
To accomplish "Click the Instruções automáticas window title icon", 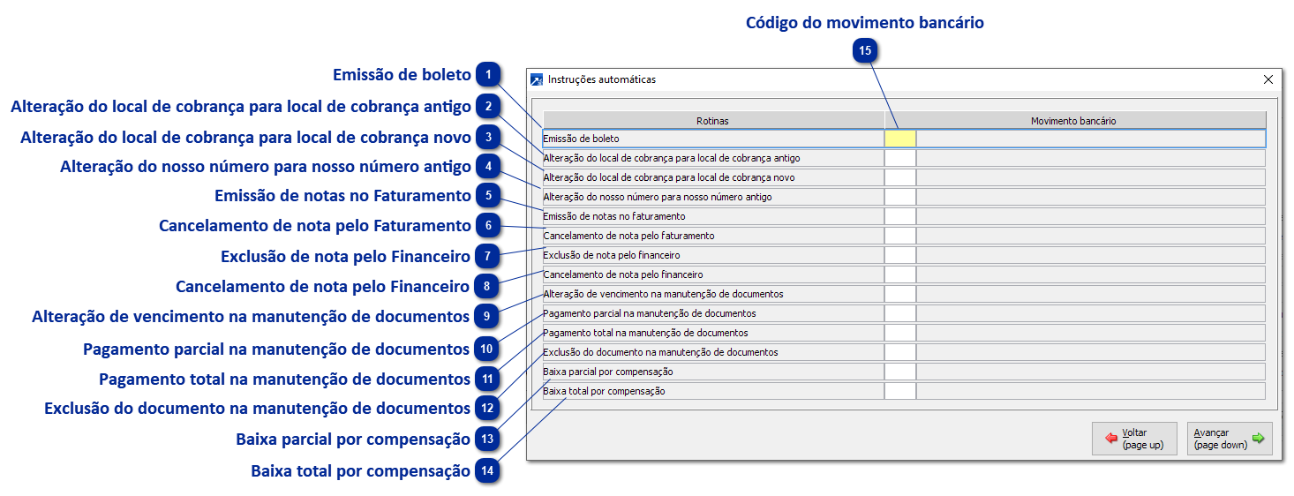I will (x=537, y=79).
